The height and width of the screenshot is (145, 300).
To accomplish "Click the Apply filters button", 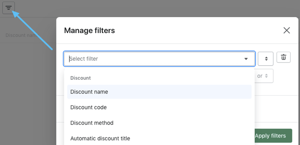I will [x=273, y=136].
